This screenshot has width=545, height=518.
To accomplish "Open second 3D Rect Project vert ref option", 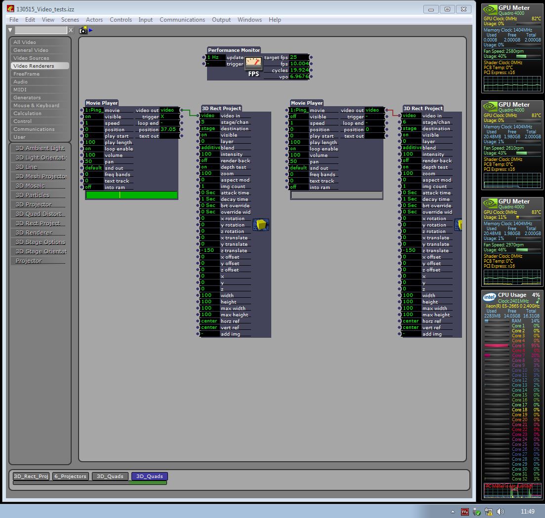I will 412,327.
